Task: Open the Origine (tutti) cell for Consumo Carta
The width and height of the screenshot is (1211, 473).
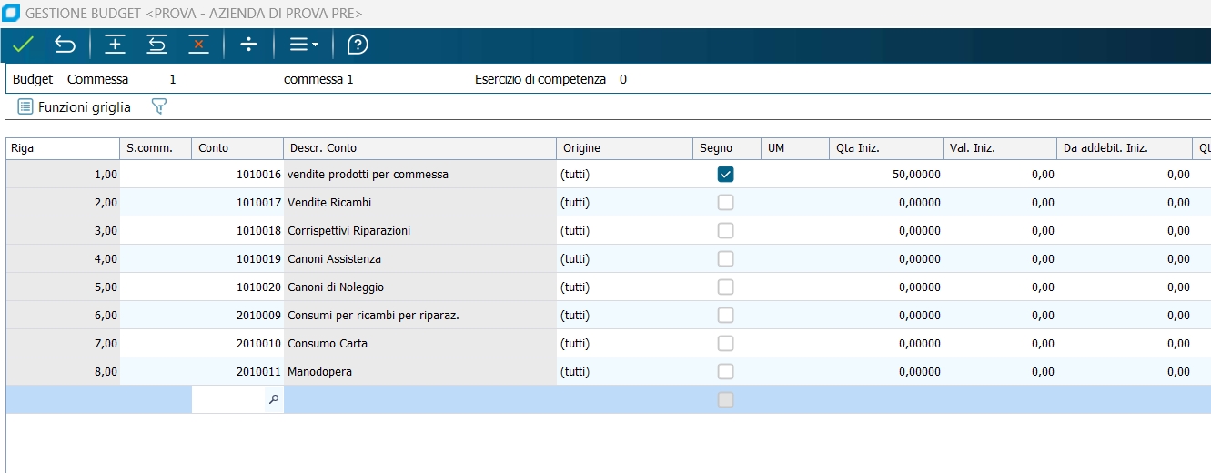Action: 624,344
